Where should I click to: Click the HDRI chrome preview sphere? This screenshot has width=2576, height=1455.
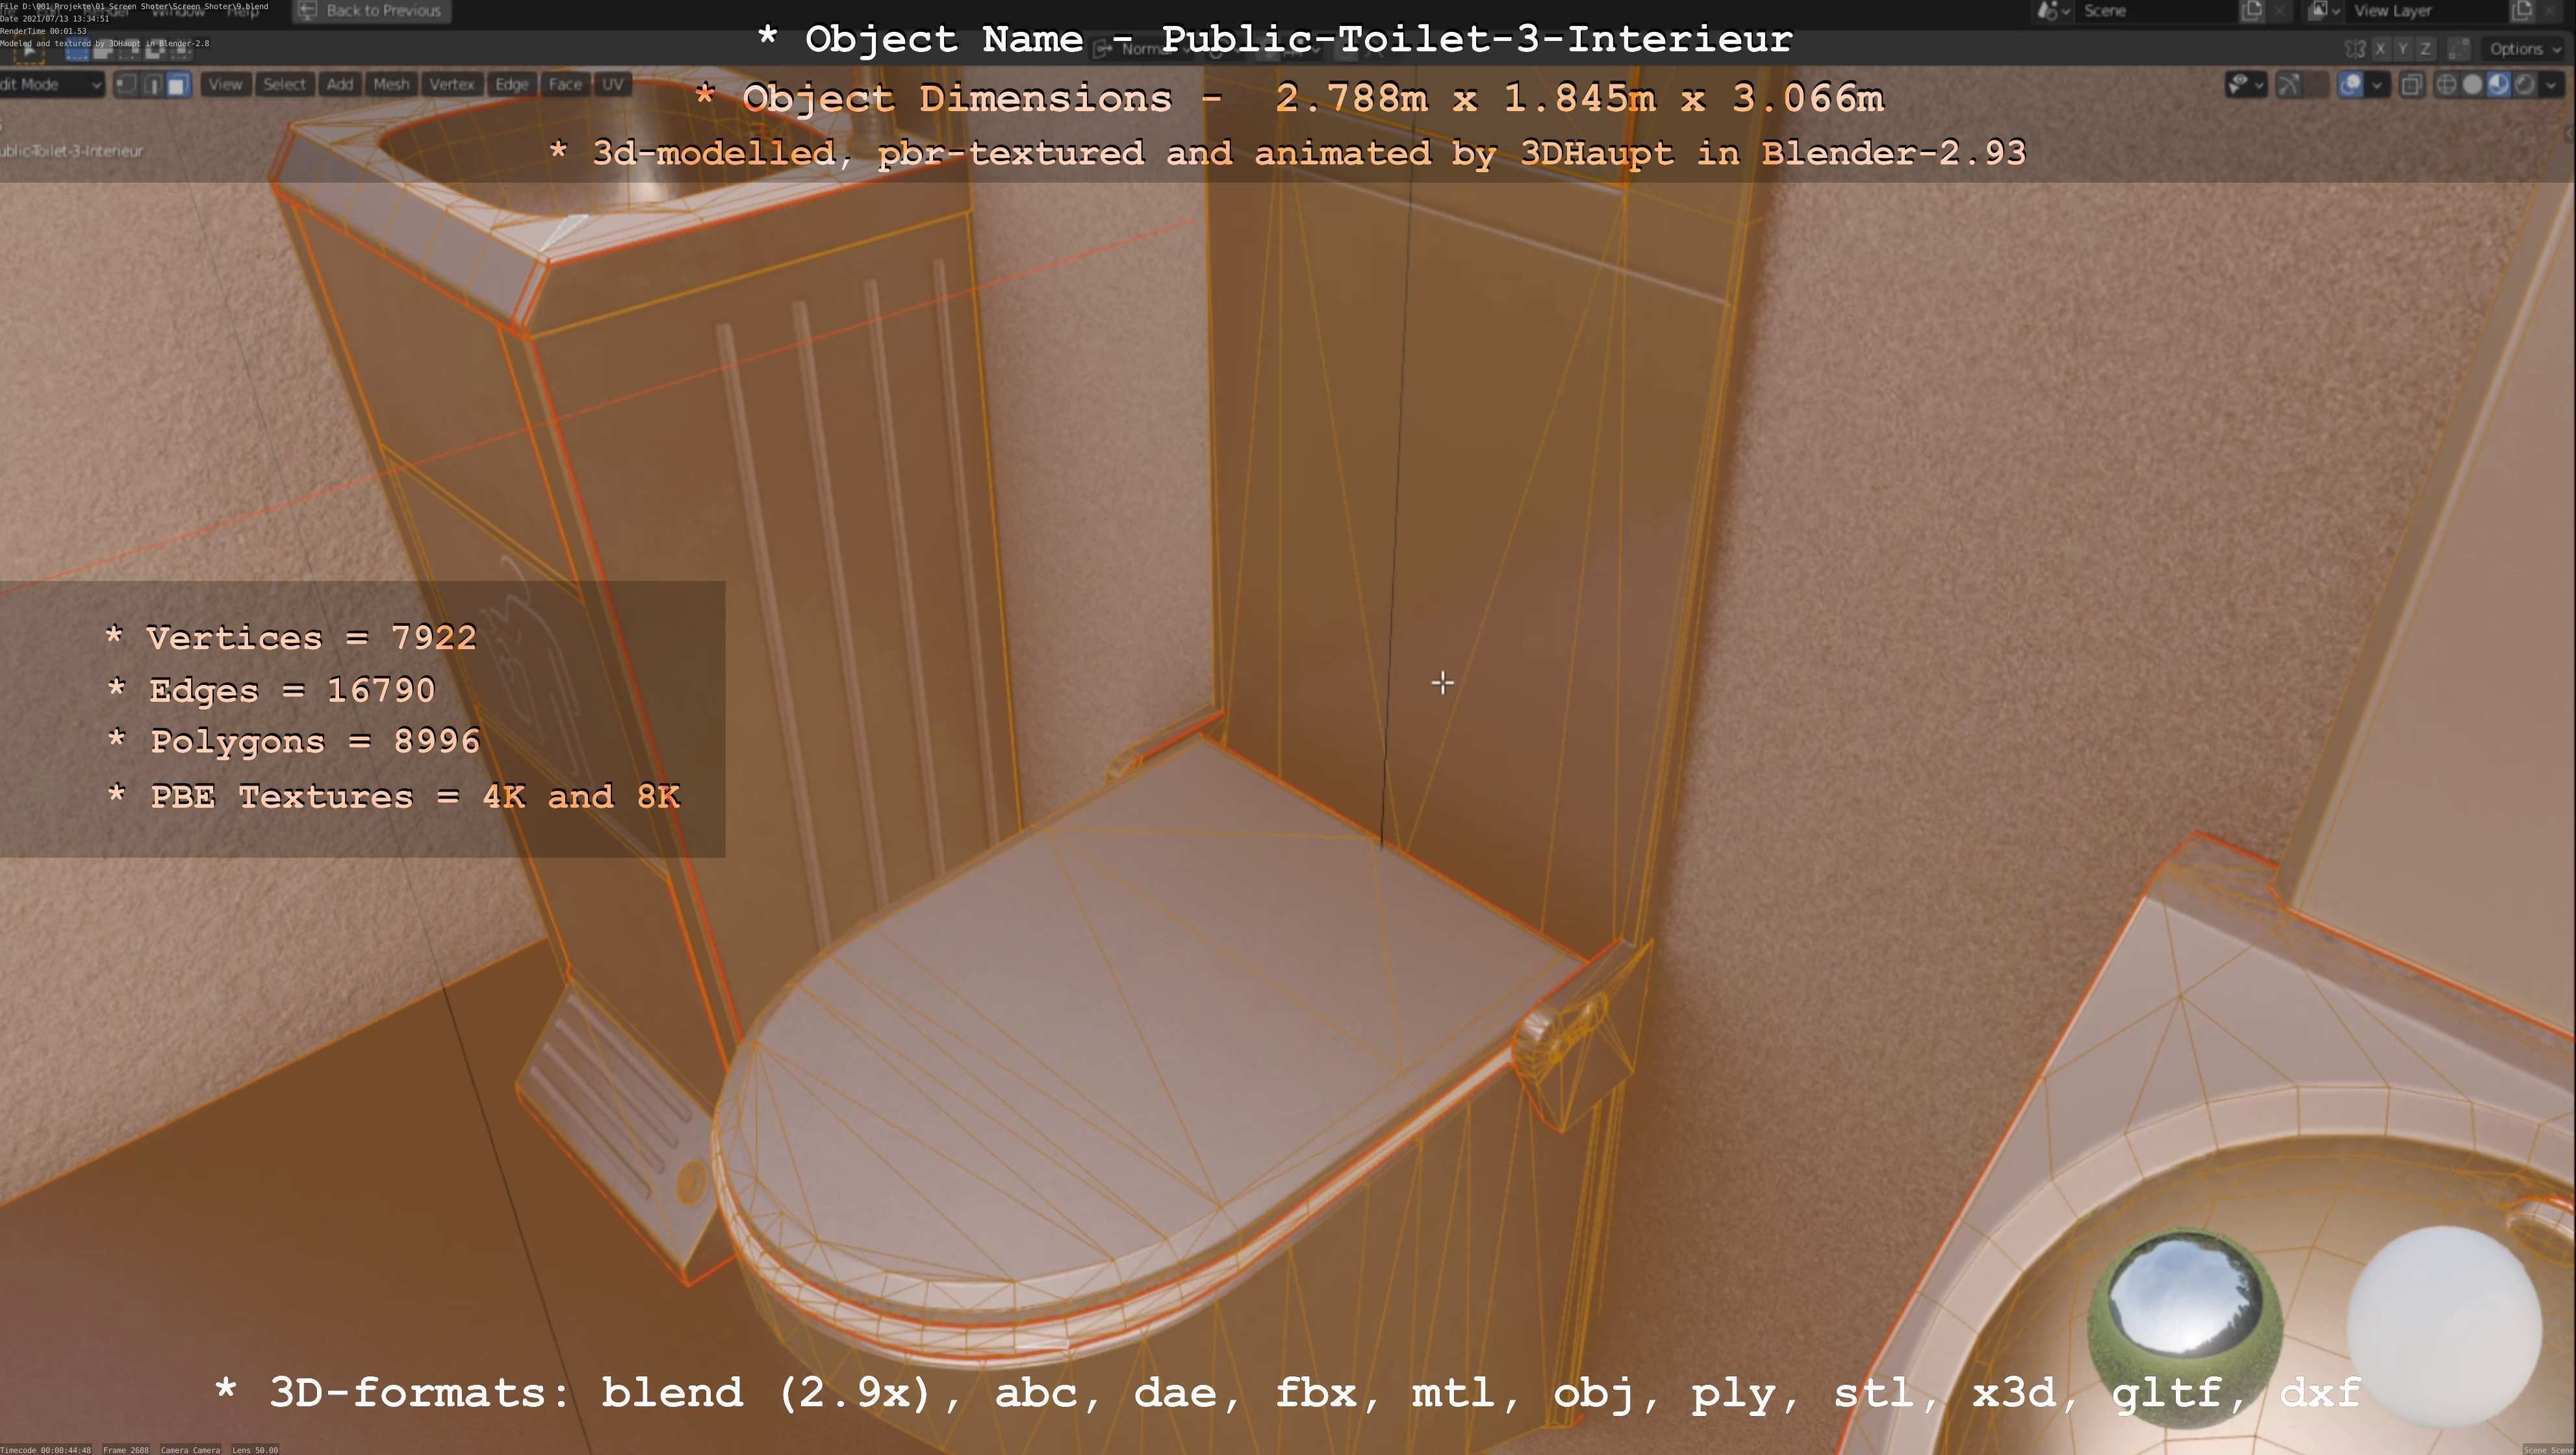[2185, 1328]
